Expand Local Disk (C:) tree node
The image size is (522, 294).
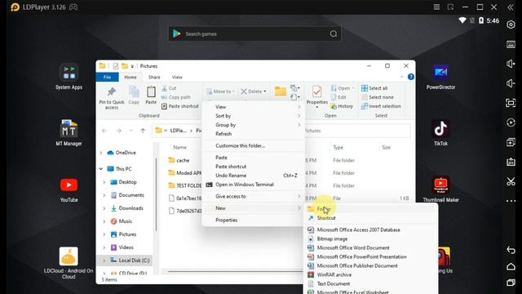[104, 261]
